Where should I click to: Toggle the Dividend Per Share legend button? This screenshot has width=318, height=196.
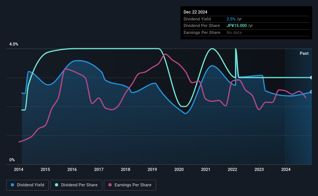pos(76,185)
